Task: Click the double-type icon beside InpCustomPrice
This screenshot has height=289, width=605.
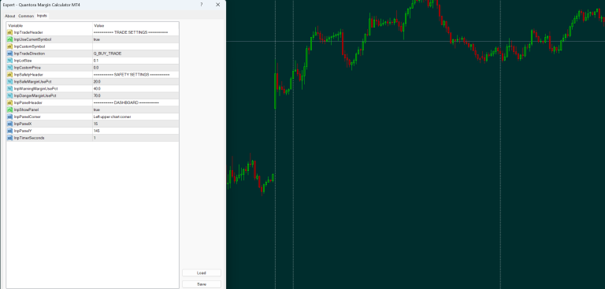Action: tap(10, 68)
